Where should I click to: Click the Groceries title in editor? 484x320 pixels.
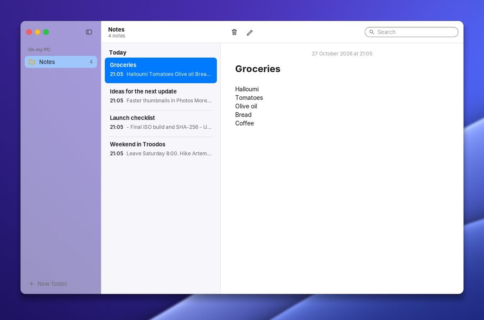click(x=258, y=69)
